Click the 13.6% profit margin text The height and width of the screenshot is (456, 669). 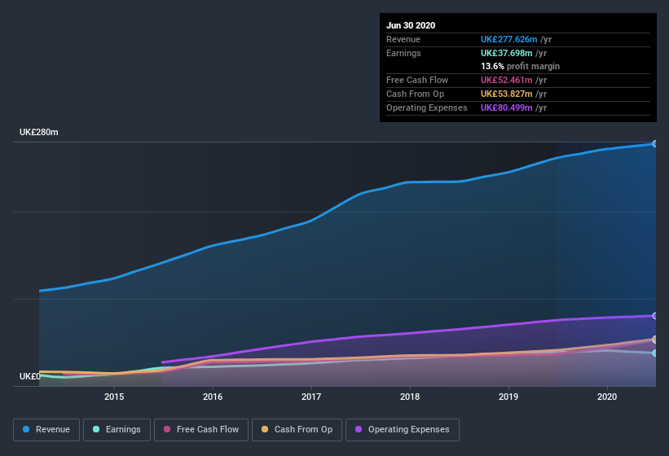[520, 66]
